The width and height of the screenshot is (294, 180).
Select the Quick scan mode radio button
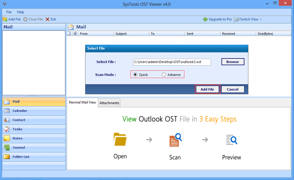click(135, 75)
